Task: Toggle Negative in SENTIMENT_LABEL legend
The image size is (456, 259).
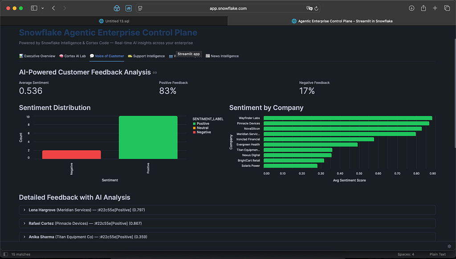Action: 202,132
